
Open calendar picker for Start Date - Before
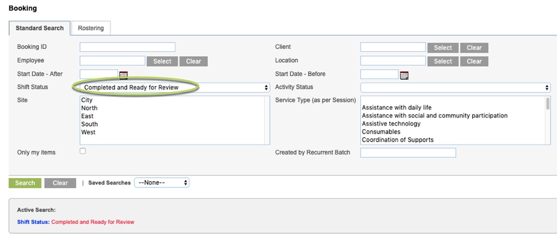tap(404, 75)
